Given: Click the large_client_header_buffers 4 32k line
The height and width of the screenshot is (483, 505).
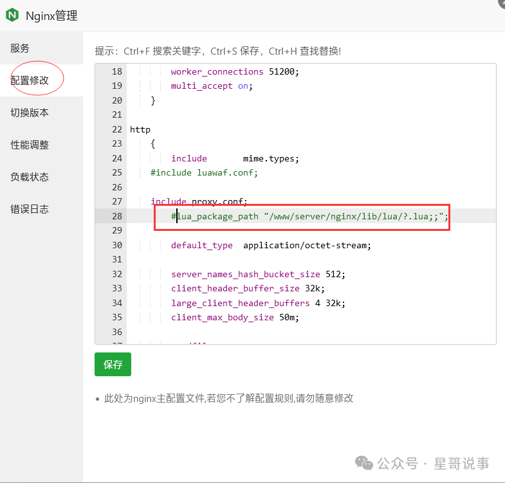Looking at the screenshot, I should click(258, 304).
